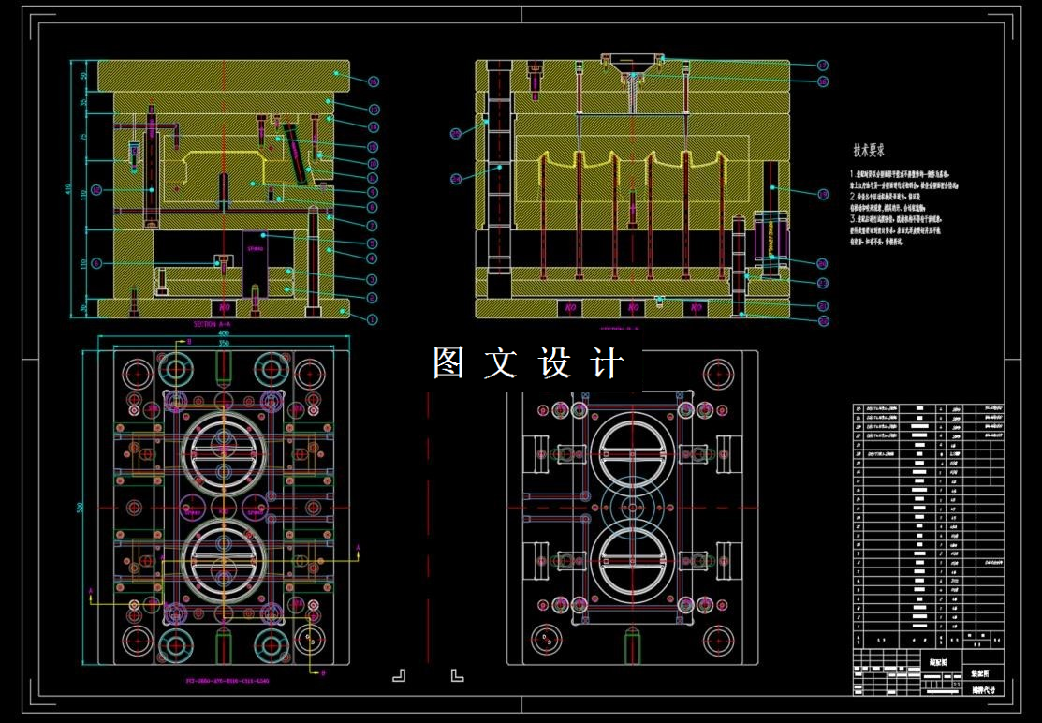Click part balloon 19 in right section view
Screen dimensions: 1042x723
click(823, 195)
